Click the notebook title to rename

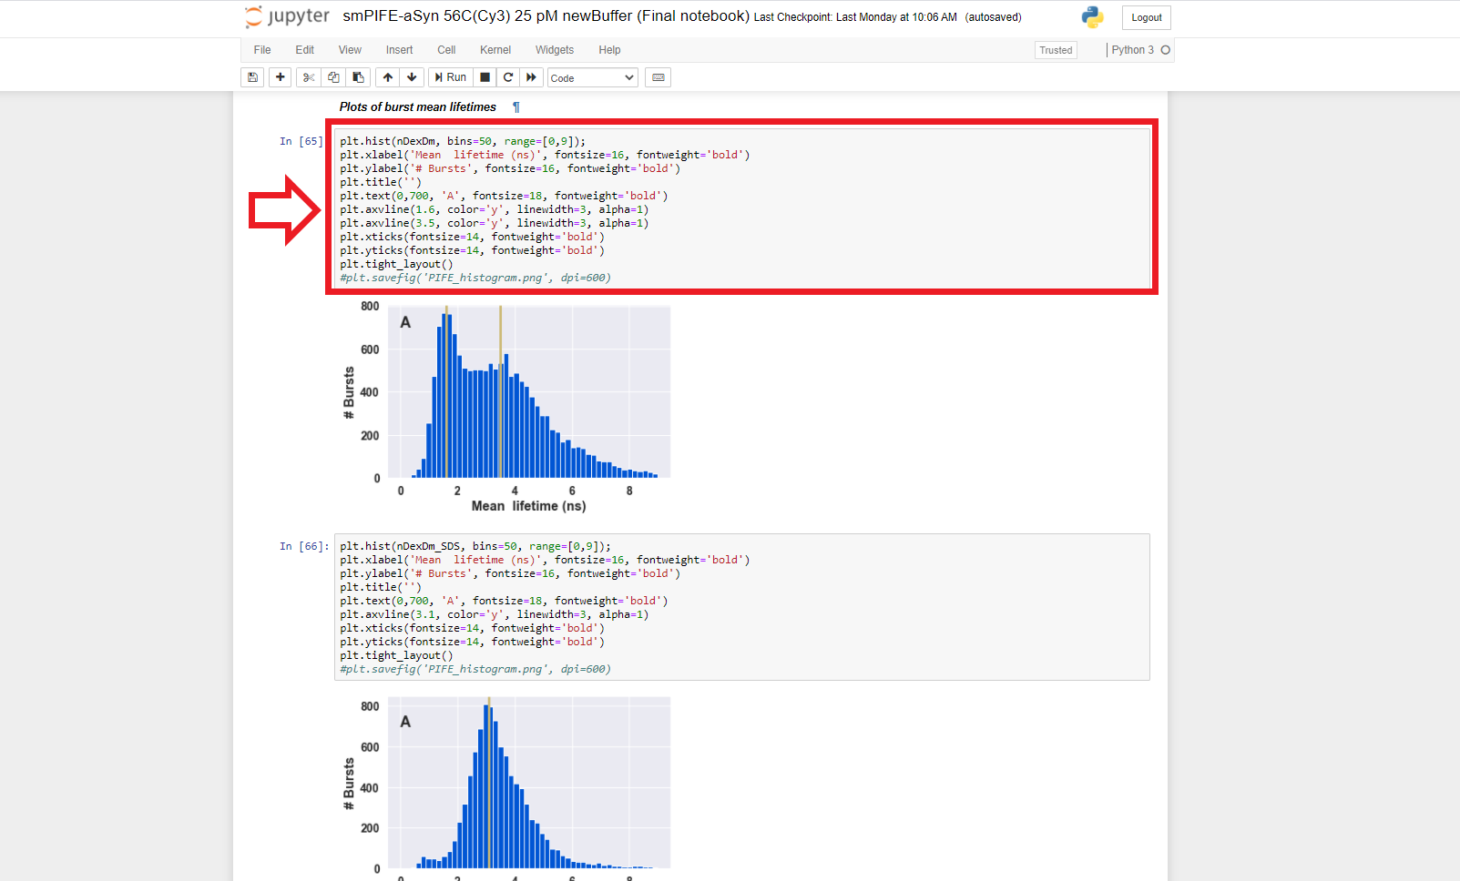546,16
